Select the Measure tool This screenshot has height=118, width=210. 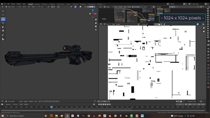pyautogui.click(x=3, y=39)
